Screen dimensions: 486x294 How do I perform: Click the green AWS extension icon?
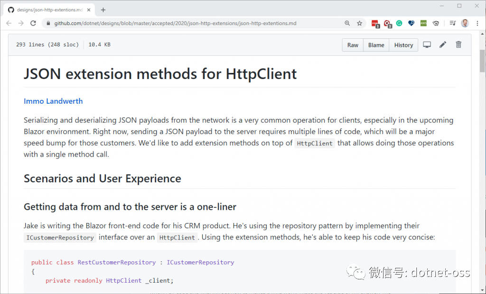point(423,23)
